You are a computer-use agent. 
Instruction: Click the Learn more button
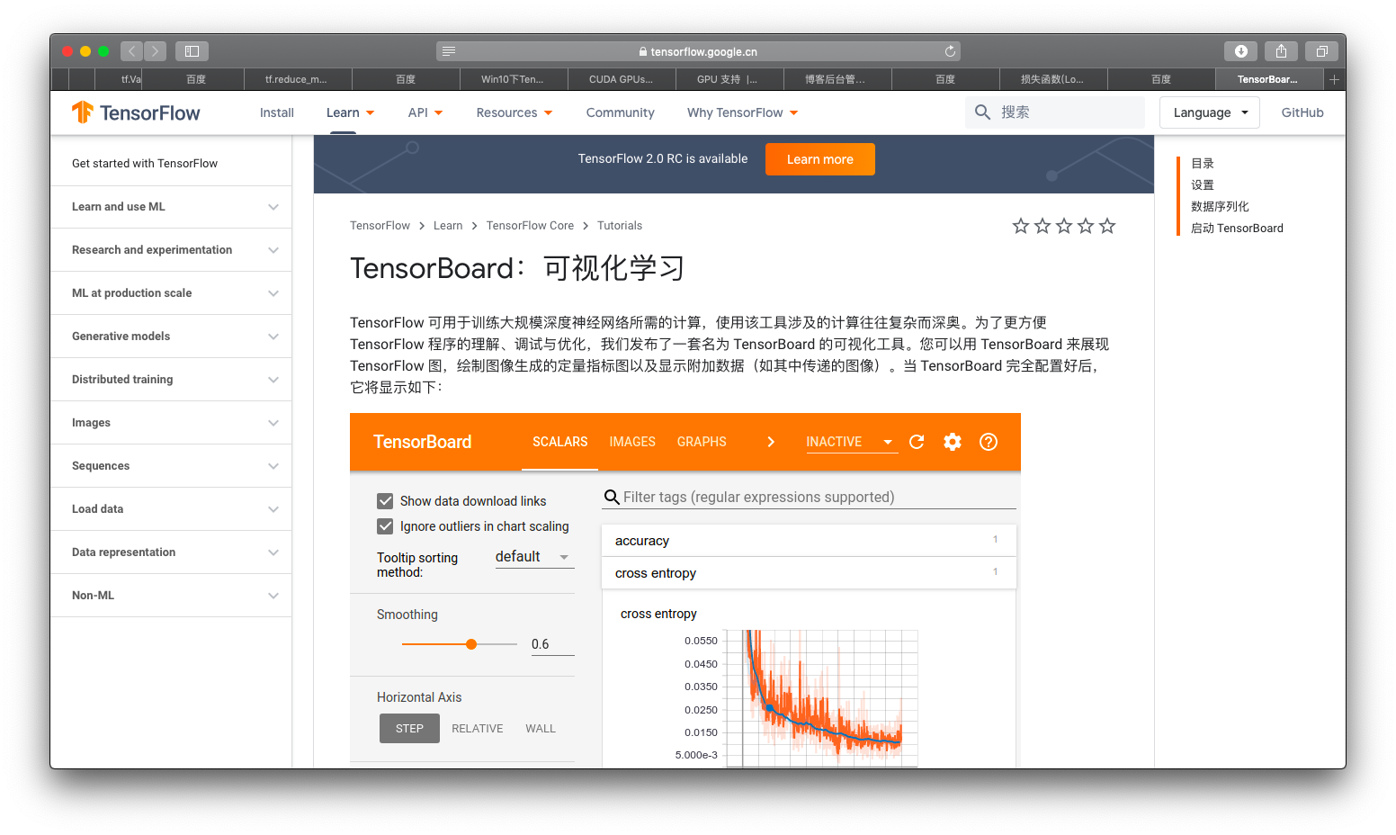[820, 159]
